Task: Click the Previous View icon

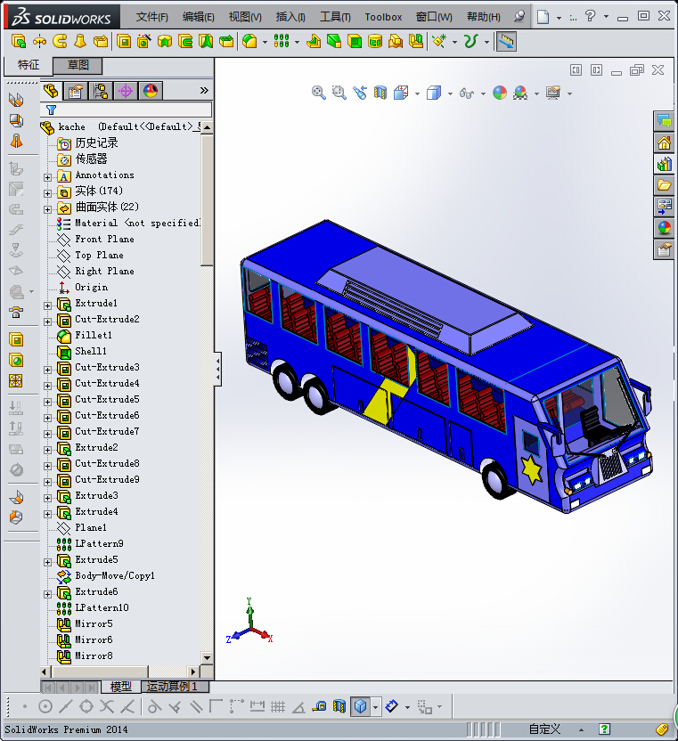Action: (x=360, y=93)
